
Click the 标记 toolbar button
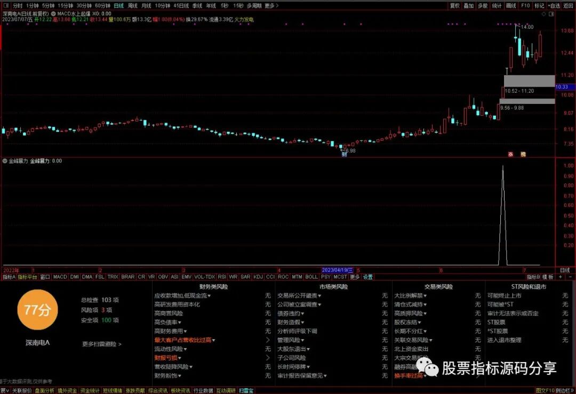tap(539, 5)
